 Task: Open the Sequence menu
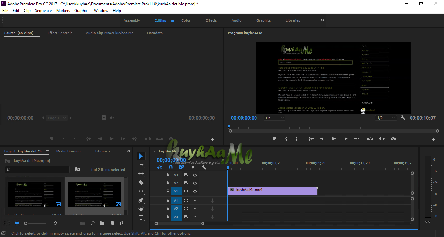pyautogui.click(x=43, y=11)
